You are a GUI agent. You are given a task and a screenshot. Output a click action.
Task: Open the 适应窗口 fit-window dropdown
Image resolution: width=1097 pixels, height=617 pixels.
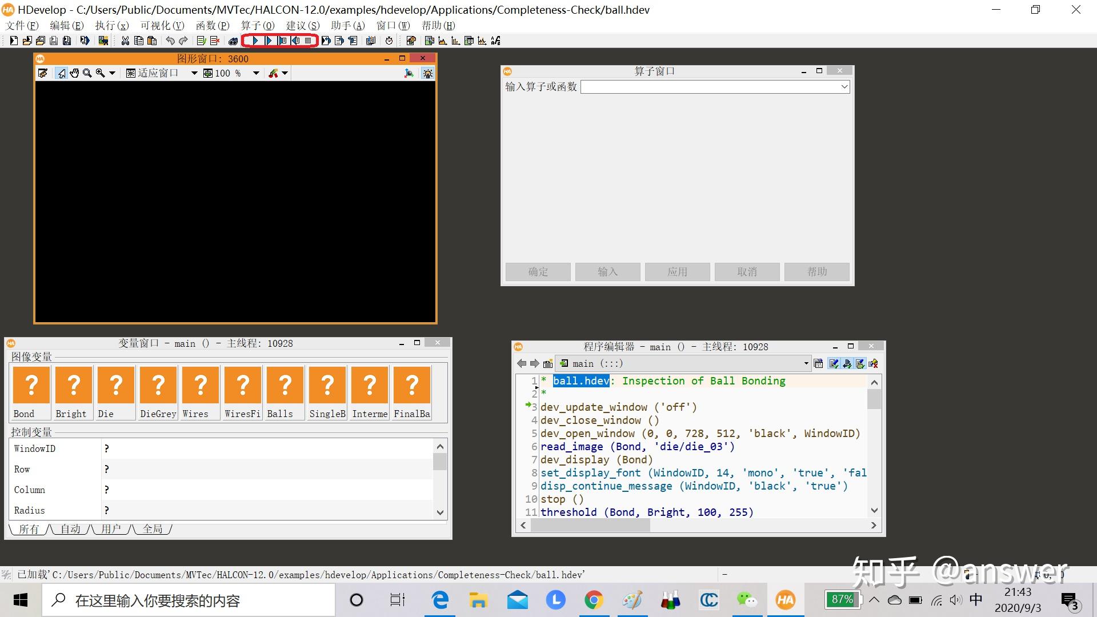click(x=194, y=73)
